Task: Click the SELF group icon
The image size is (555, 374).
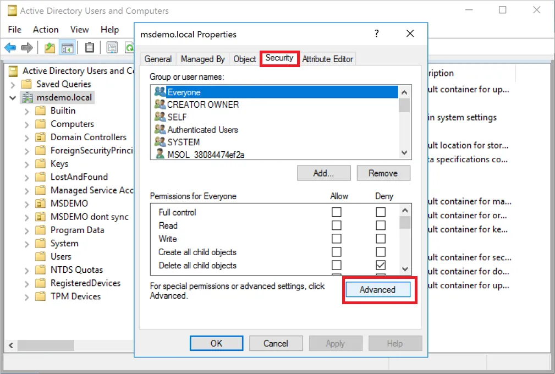Action: click(160, 117)
